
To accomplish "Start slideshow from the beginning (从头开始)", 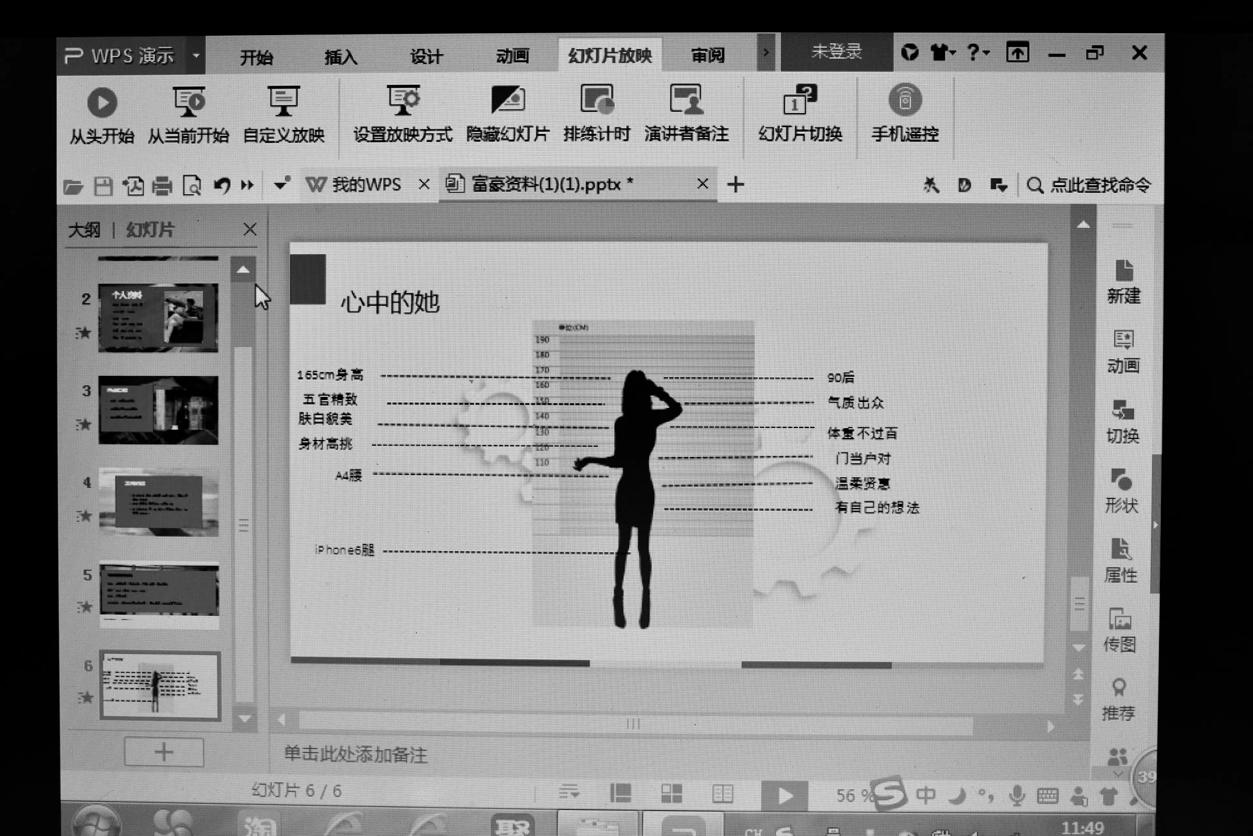I will point(102,116).
